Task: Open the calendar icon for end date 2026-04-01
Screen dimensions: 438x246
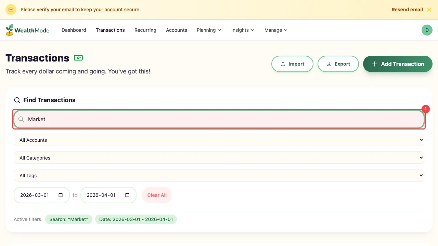Action: pos(127,195)
